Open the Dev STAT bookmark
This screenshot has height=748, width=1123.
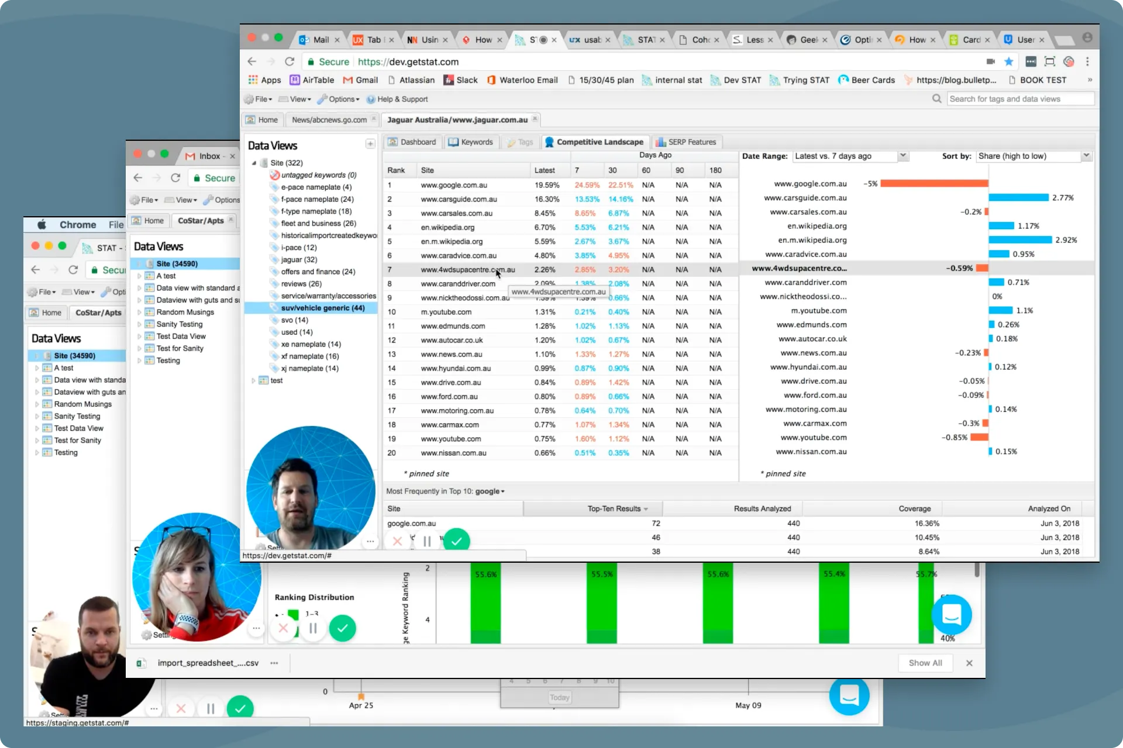tap(736, 80)
